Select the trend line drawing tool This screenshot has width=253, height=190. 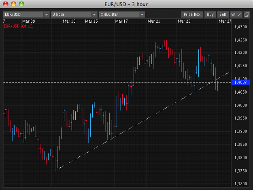click(239, 15)
